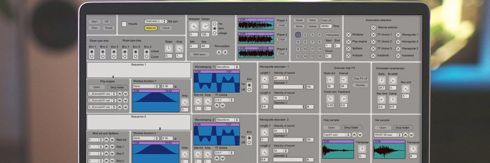Open the Waveshaping 1 TF choice 3-5-7 dropdown

coord(224,100)
